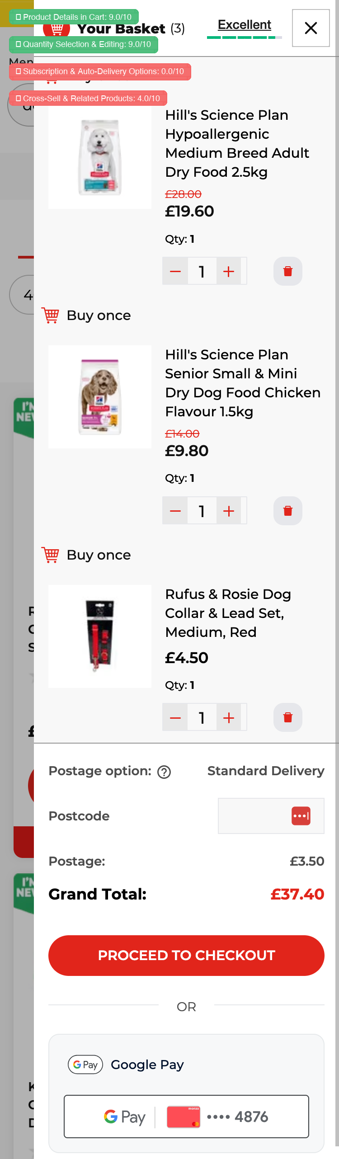Decrease quantity of Senior Small & Mini food
339x1159 pixels.
click(x=175, y=511)
